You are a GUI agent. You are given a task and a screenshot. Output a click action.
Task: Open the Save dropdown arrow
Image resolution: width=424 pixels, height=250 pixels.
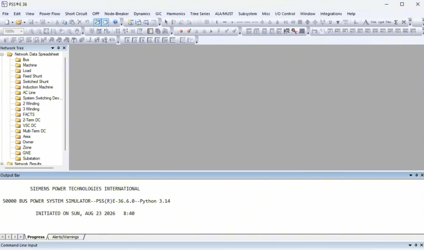(36, 22)
